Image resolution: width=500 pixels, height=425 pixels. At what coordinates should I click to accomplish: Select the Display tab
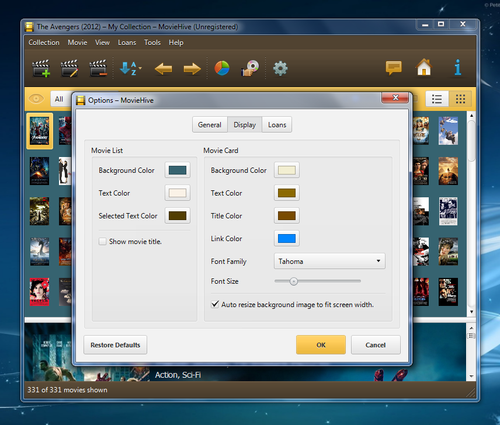tap(245, 124)
